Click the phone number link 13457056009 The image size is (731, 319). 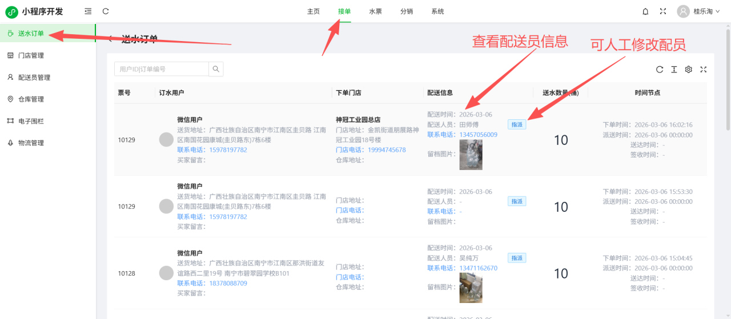tap(478, 135)
